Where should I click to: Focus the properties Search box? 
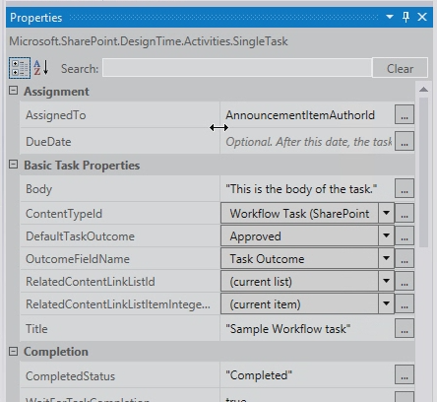point(237,68)
